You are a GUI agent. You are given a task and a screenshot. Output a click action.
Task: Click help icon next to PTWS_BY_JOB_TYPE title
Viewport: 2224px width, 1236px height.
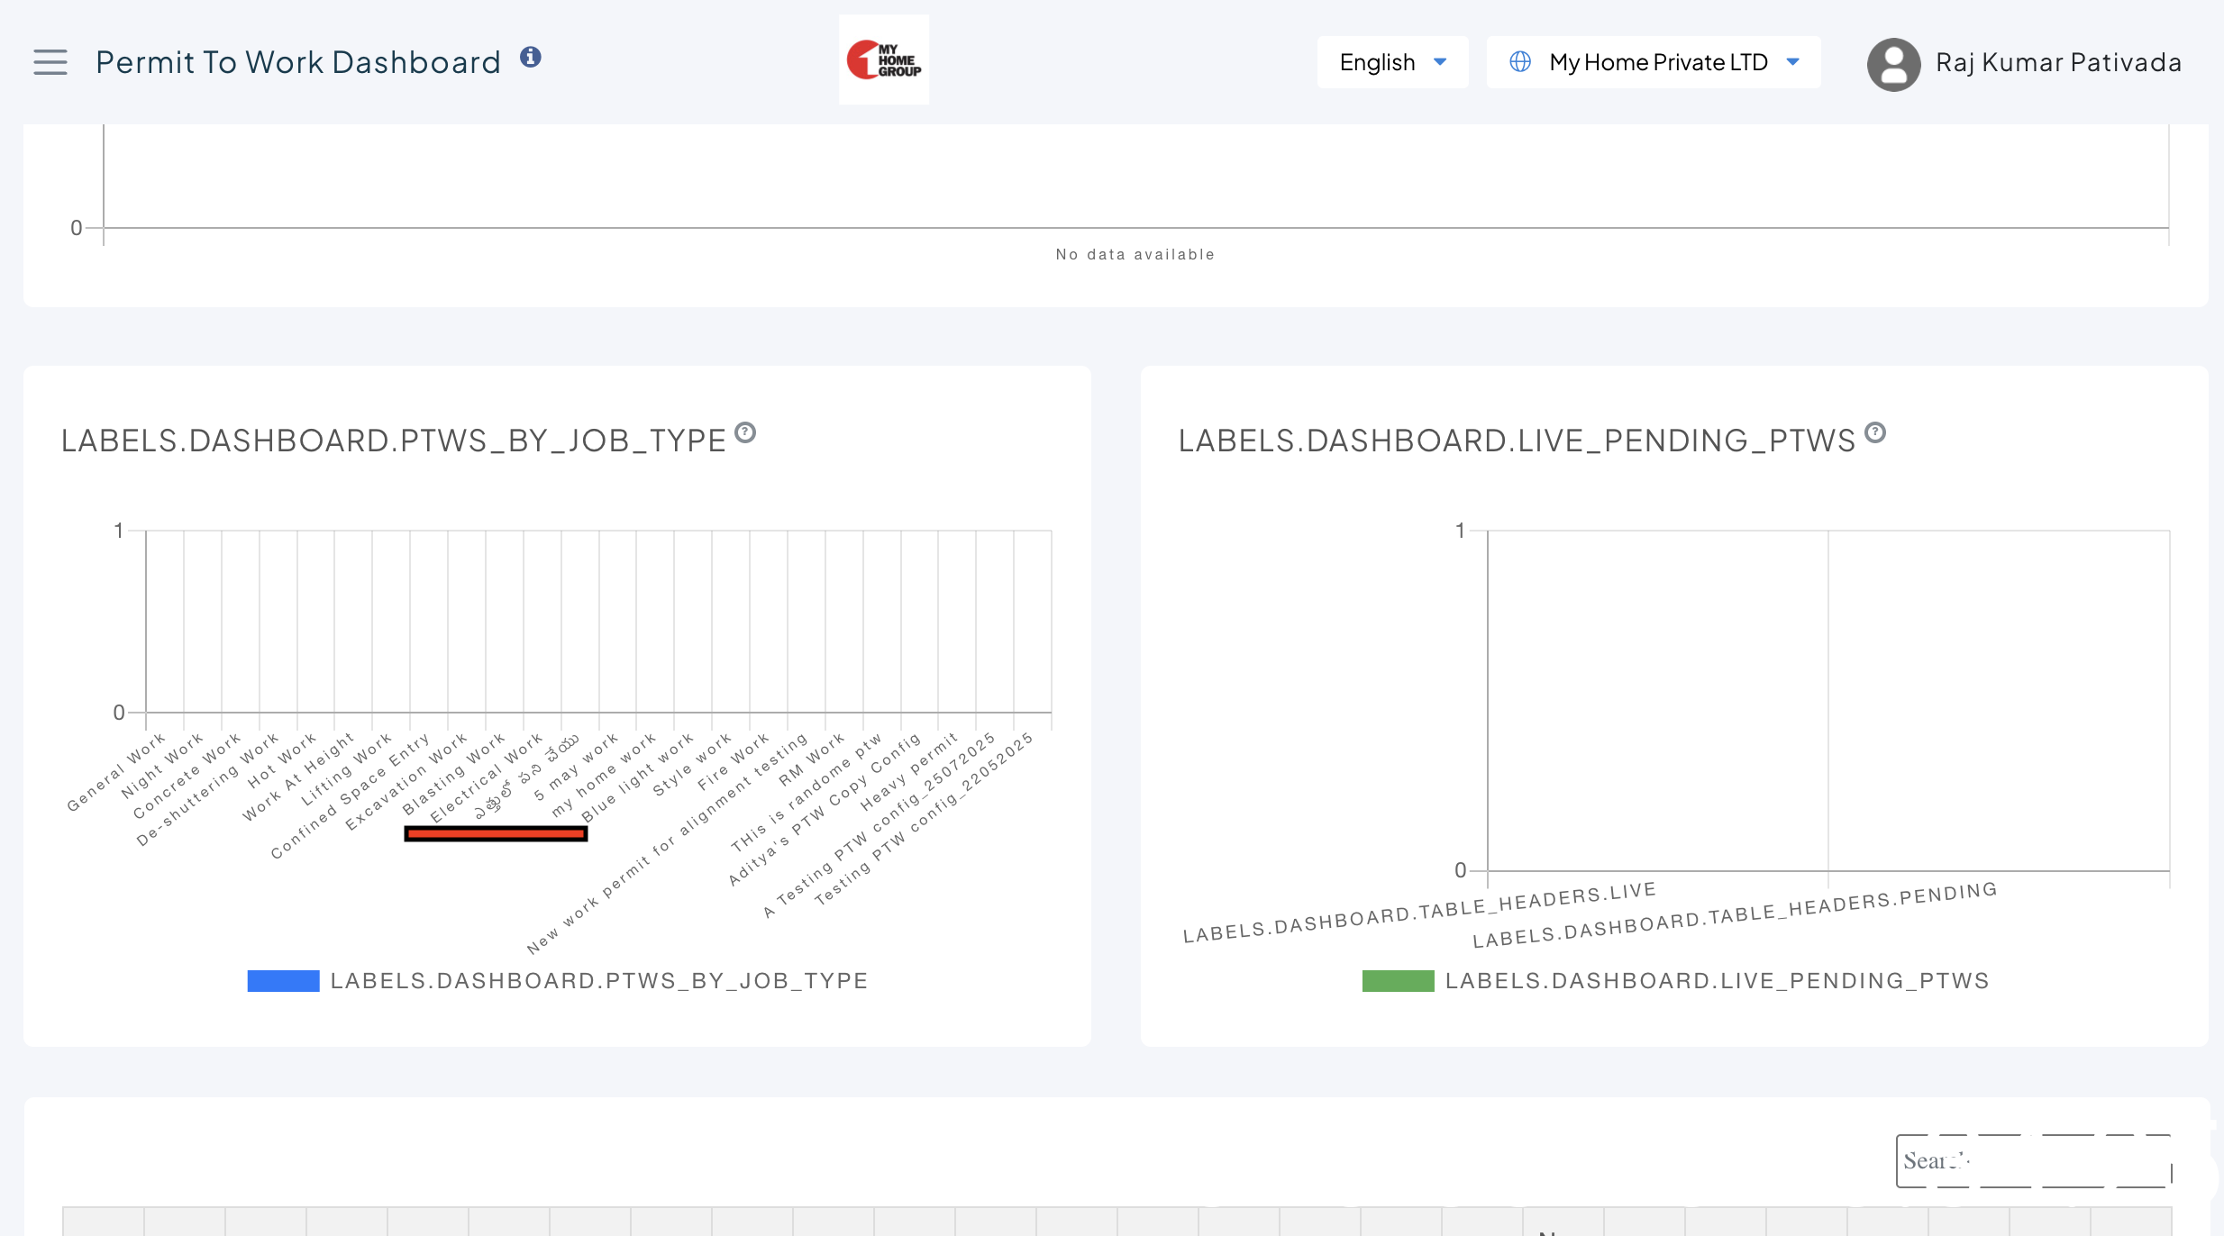coord(745,433)
